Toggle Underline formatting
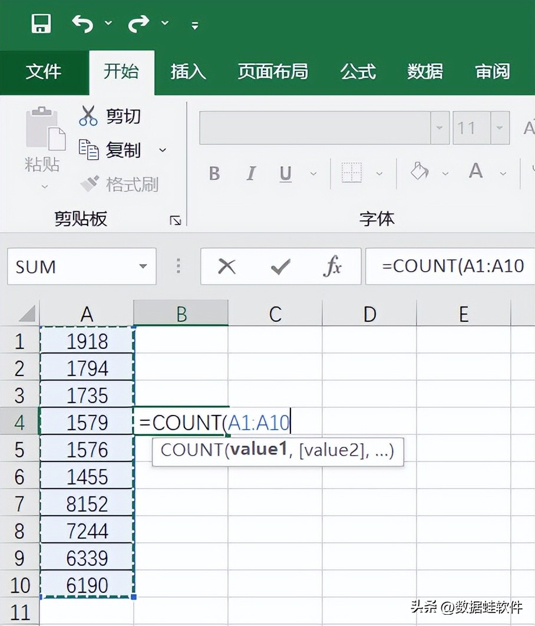 point(286,173)
